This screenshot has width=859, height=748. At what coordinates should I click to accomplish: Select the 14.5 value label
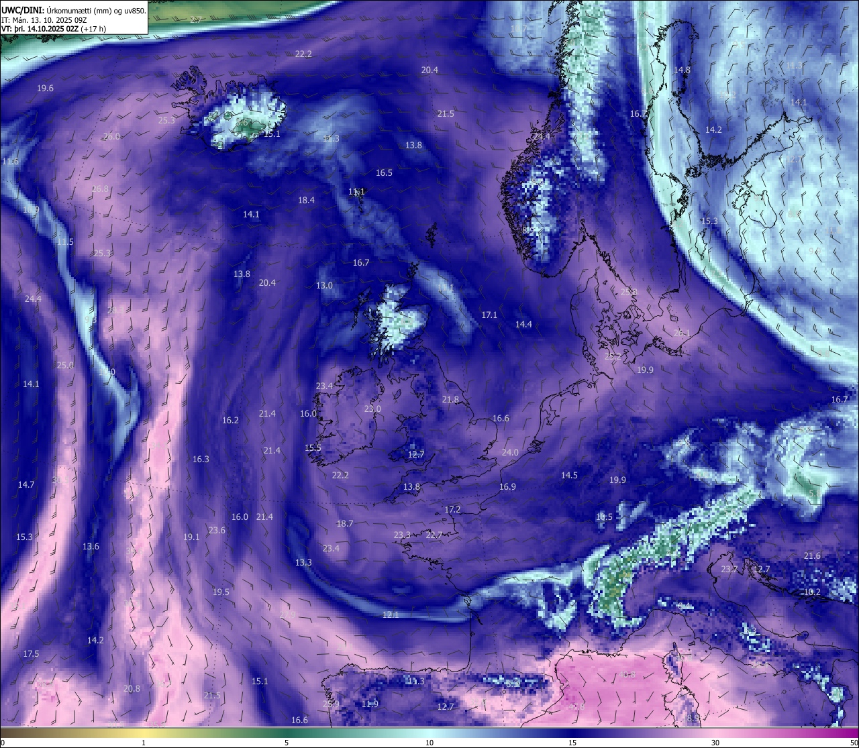(569, 475)
